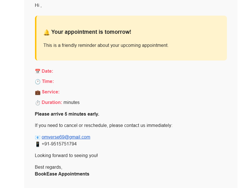Click the red Service: label

(x=51, y=92)
